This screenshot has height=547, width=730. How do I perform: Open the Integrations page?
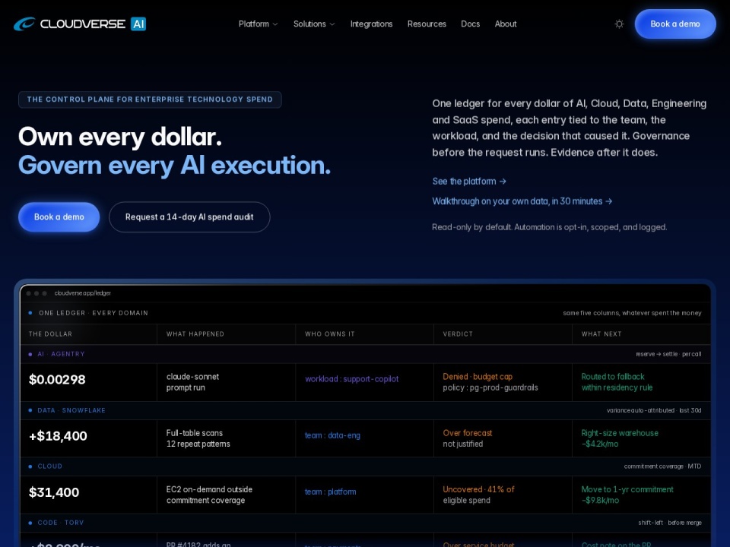371,24
